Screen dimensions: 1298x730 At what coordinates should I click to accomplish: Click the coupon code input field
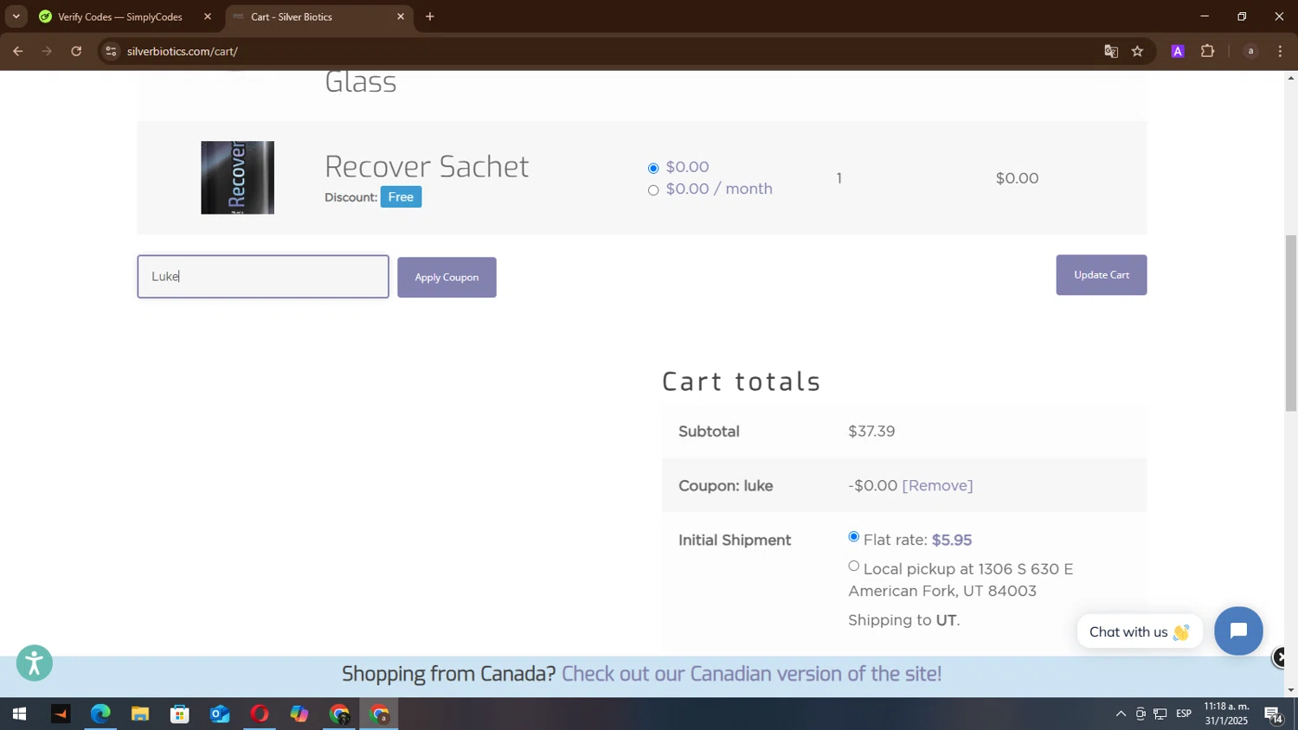coord(263,277)
